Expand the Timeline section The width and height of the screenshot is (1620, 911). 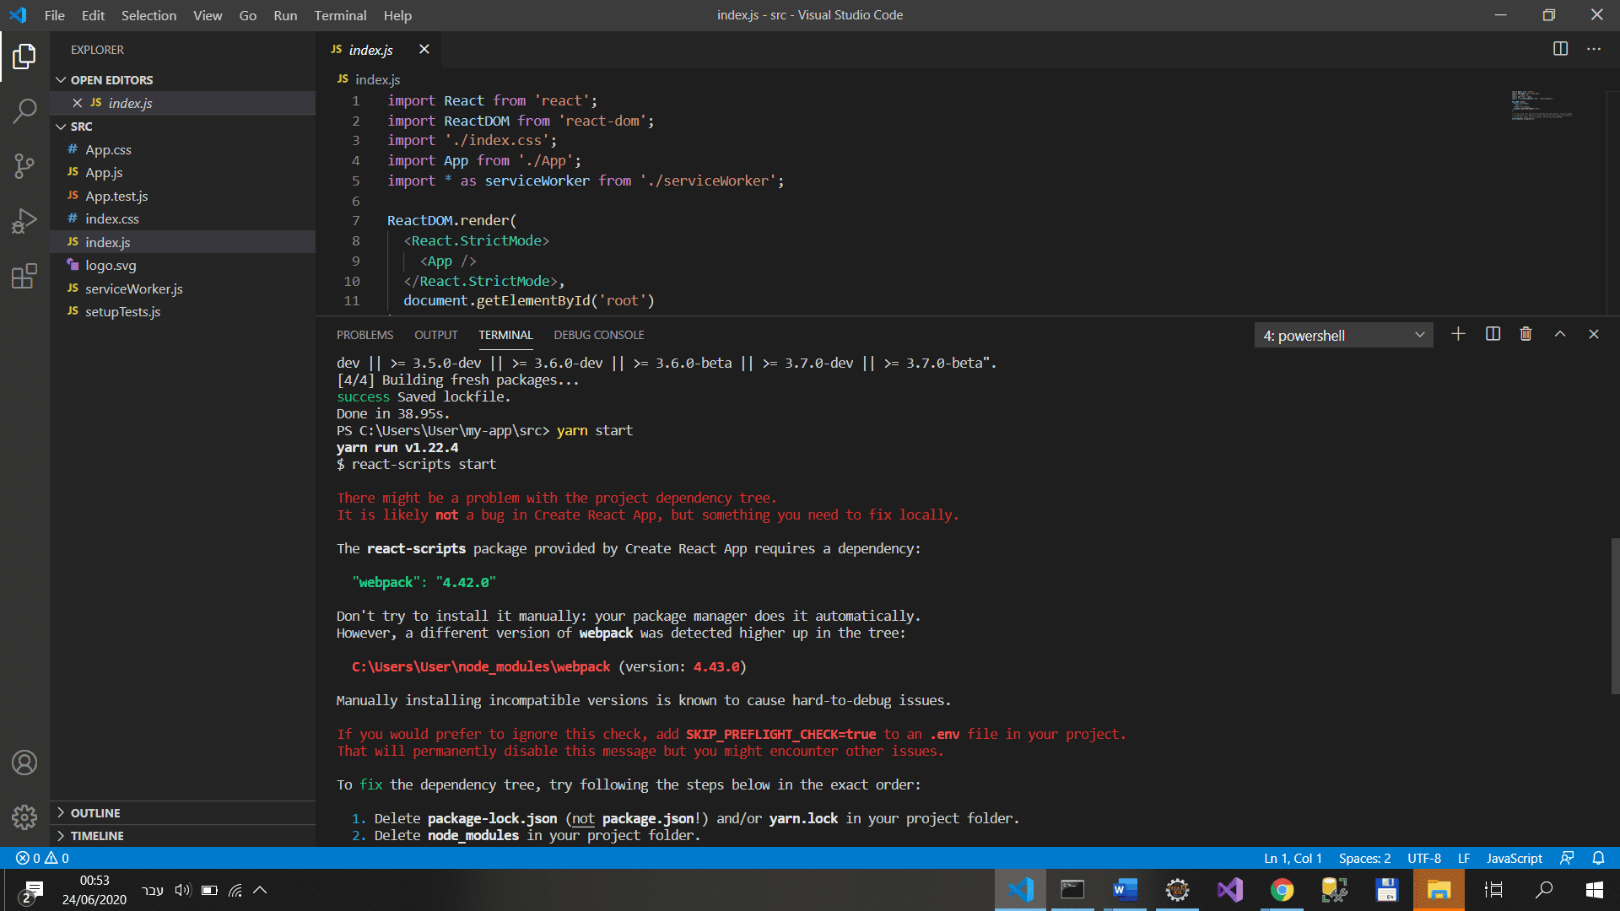pyautogui.click(x=89, y=836)
